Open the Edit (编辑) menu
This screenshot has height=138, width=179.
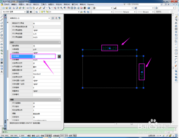14,4
